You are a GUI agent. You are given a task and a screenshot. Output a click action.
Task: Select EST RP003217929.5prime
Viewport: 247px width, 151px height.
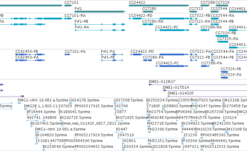coord(94,135)
